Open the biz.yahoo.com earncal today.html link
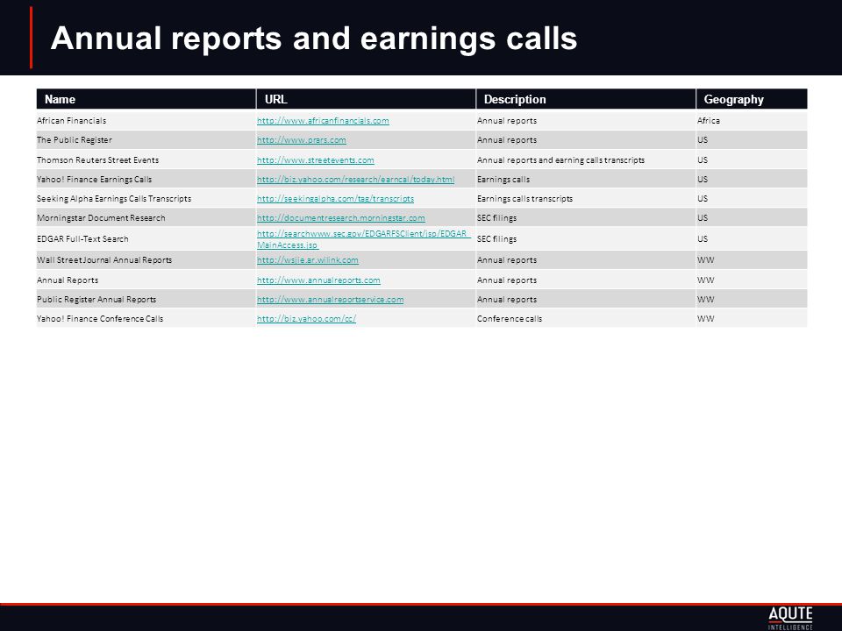 (x=355, y=179)
